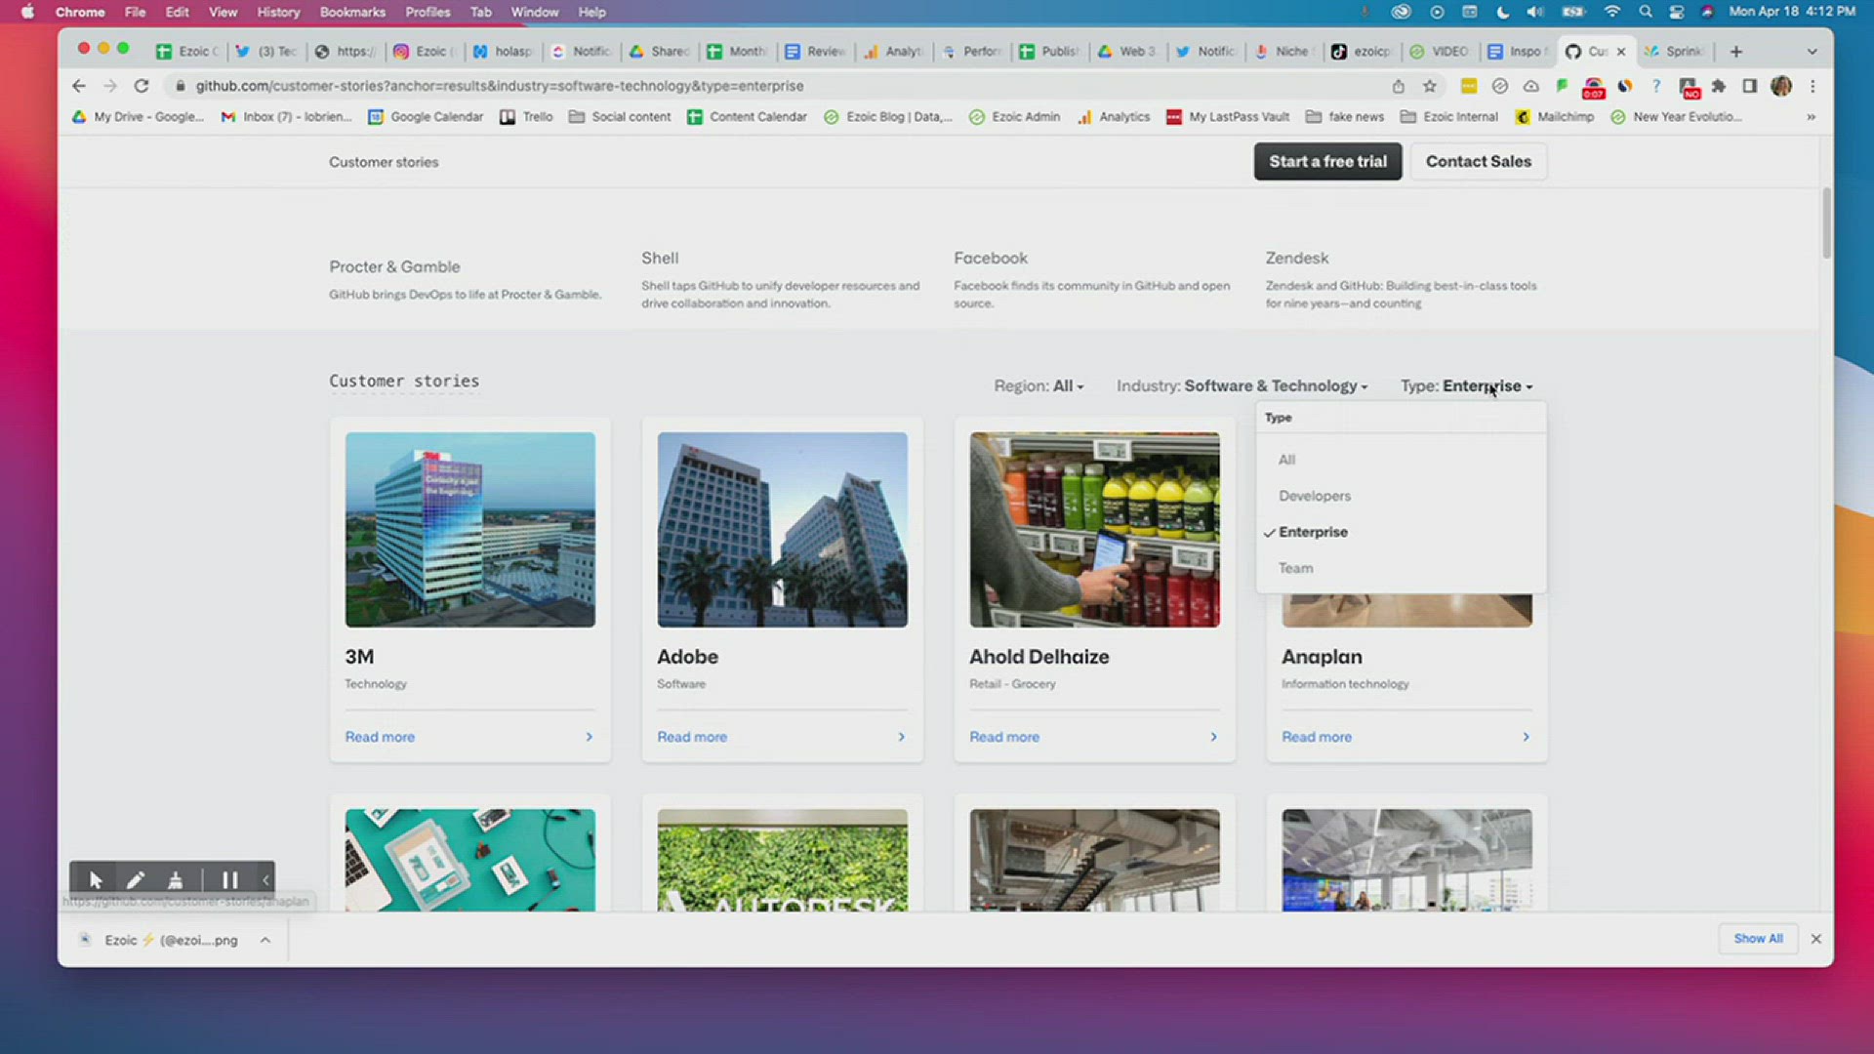Expand downloaded Ezoic png options chevron

click(x=265, y=940)
